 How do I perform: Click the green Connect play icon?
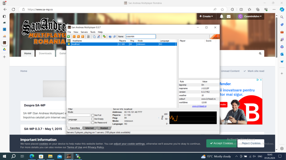69,36
